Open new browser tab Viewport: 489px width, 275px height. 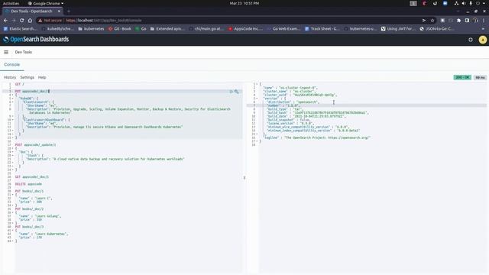click(69, 11)
